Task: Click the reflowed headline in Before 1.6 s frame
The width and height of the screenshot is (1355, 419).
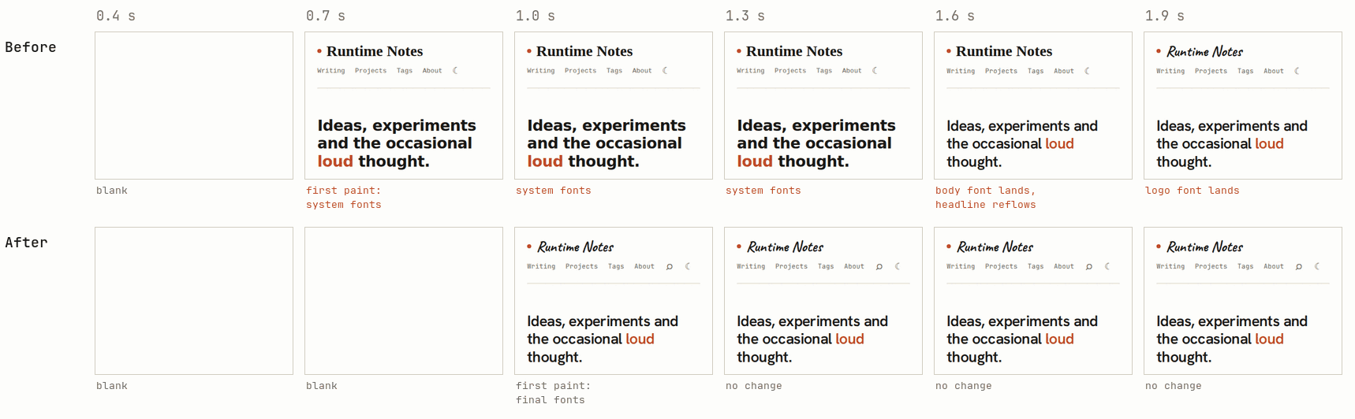Action: tap(1022, 144)
